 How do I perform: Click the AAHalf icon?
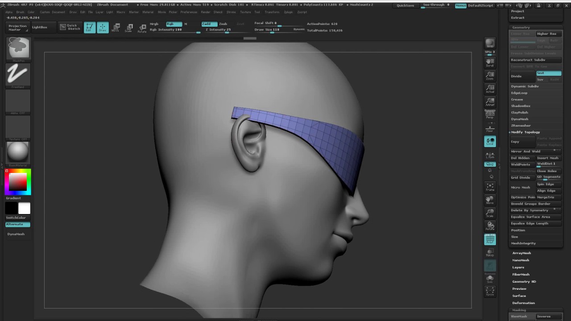490,102
